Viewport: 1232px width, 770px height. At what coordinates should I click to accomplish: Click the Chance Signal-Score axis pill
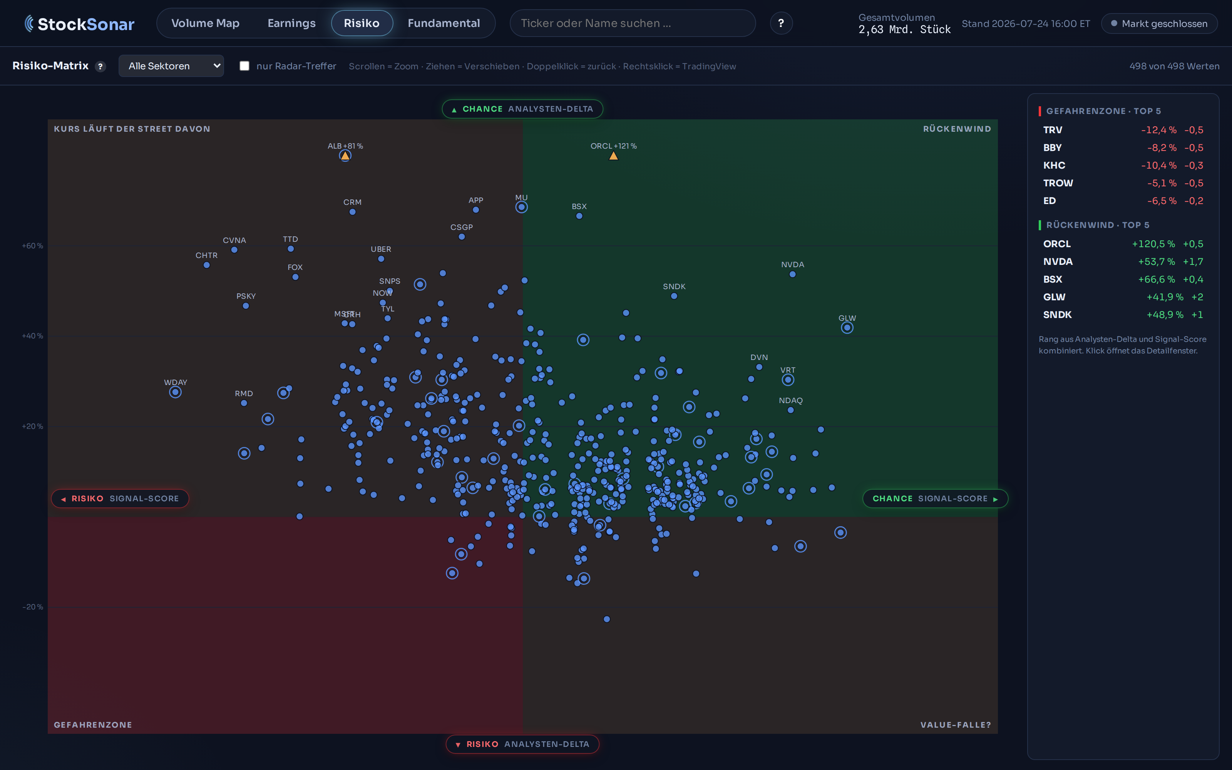(x=935, y=499)
